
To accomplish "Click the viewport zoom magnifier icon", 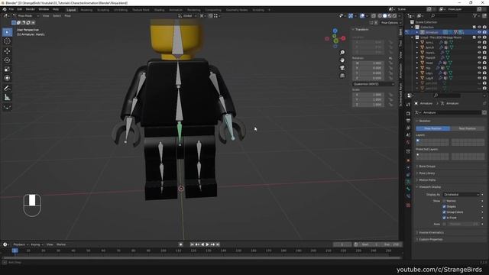I will pyautogui.click(x=342, y=53).
